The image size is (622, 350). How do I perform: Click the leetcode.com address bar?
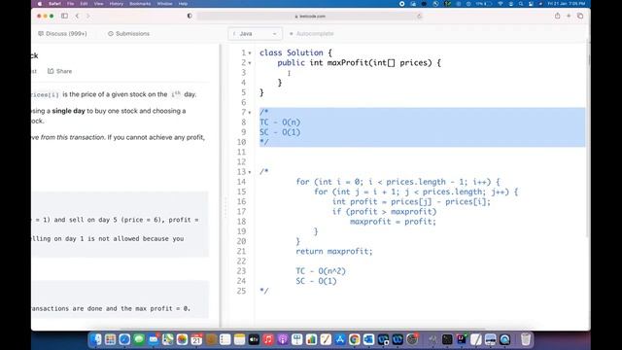309,17
